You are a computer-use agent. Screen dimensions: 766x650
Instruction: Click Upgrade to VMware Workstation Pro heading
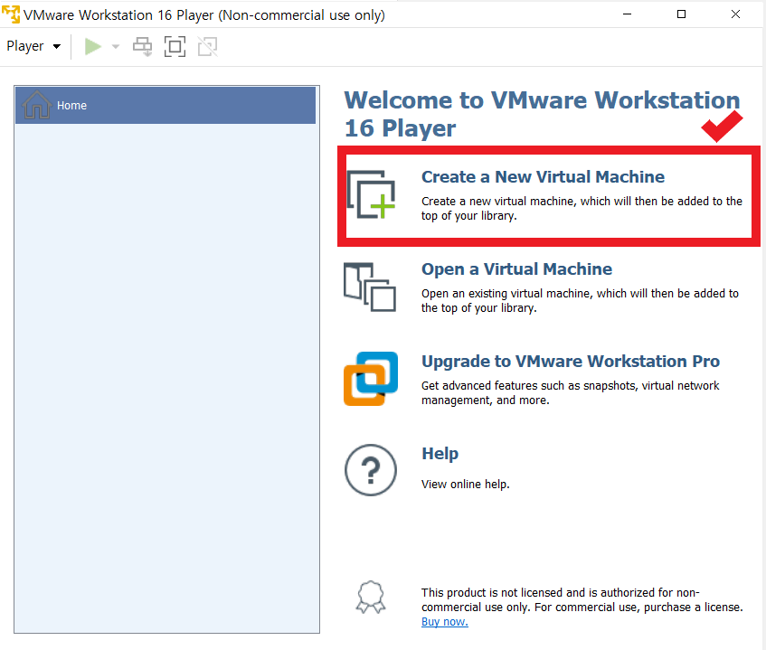(571, 362)
